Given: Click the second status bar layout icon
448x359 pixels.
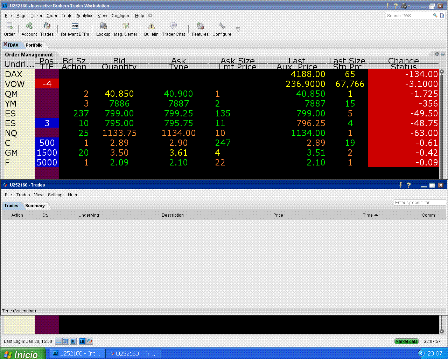Looking at the screenshot, I should 66,341.
